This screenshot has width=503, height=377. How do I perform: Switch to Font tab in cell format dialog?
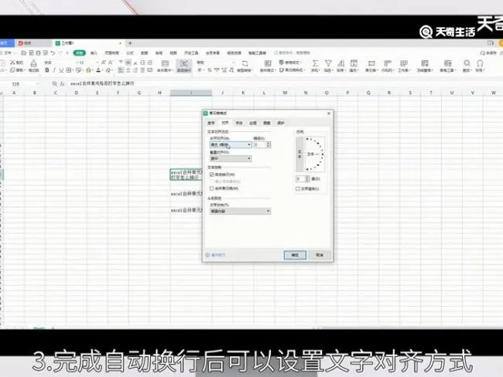click(x=239, y=123)
